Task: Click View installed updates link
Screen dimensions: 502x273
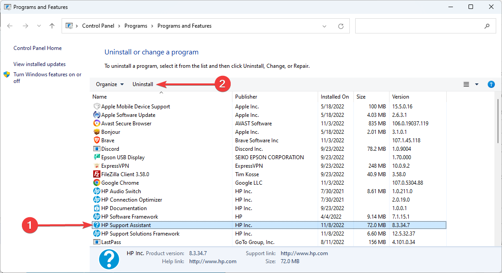Action: coord(39,64)
